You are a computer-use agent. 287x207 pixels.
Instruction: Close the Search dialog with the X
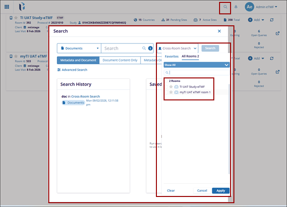pyautogui.click(x=219, y=31)
